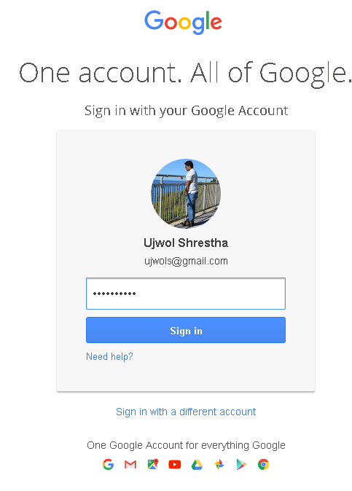The width and height of the screenshot is (352, 491).
Task: Click the Gmail envelope icon
Action: [130, 465]
